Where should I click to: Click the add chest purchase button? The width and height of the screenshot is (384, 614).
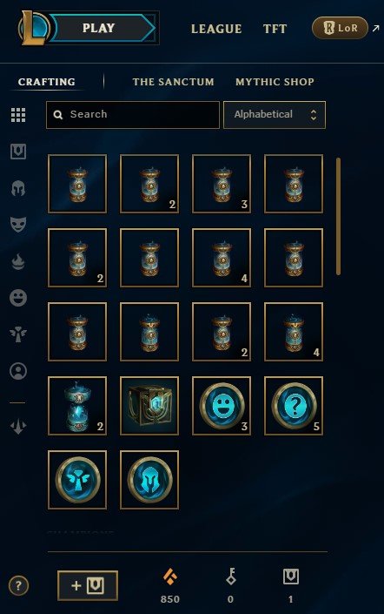[88, 585]
